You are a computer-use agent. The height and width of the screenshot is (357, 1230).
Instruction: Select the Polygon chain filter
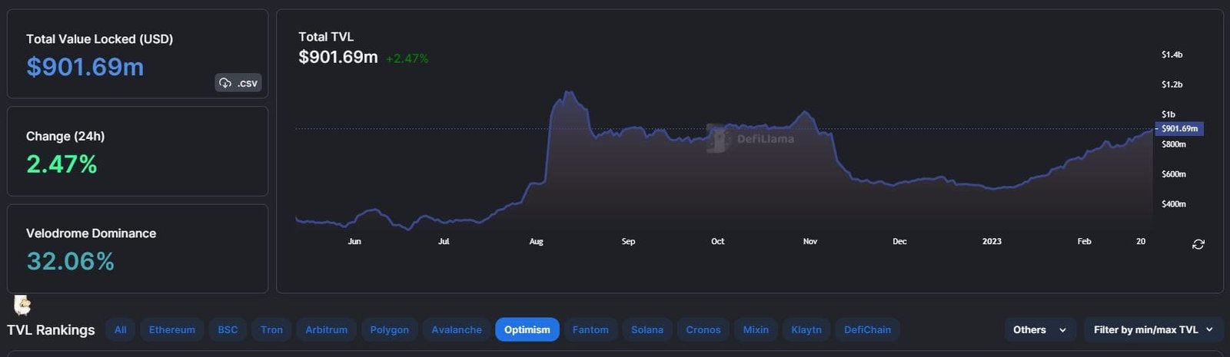click(x=389, y=329)
